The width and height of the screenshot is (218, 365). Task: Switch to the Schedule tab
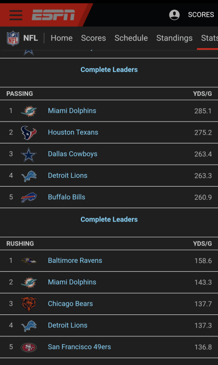click(131, 38)
